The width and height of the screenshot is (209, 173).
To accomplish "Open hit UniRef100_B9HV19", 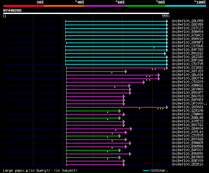I will (x=187, y=39).
